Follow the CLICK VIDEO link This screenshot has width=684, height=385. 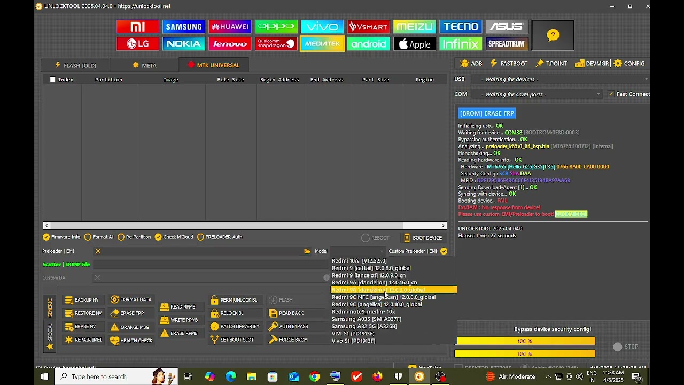coord(571,214)
